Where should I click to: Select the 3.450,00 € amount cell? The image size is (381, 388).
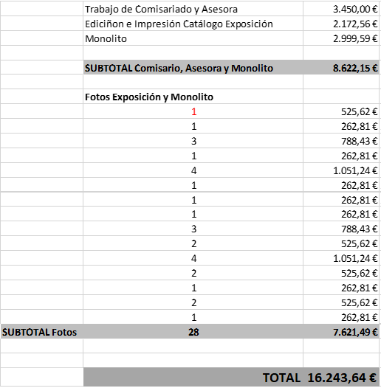pos(341,9)
